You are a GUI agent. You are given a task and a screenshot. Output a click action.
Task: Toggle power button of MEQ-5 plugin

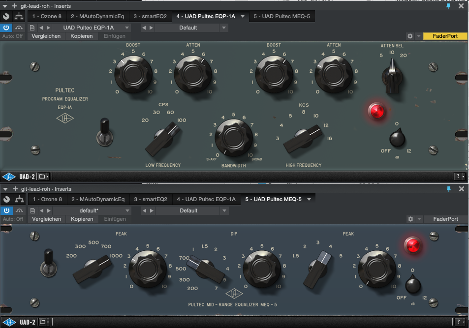(6, 210)
